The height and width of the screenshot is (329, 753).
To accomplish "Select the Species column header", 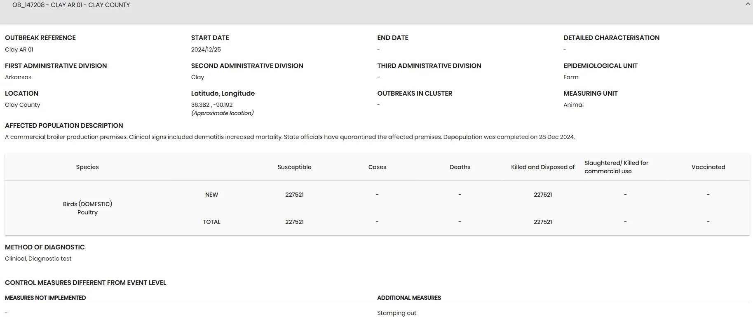I will pyautogui.click(x=87, y=167).
